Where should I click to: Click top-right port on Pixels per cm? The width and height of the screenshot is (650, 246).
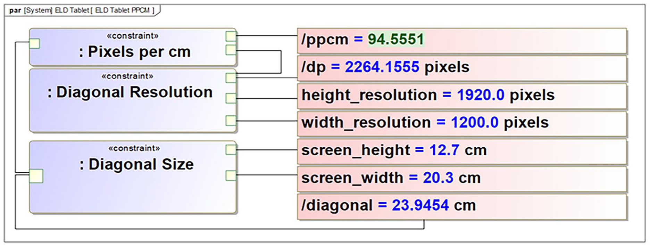[x=231, y=36]
